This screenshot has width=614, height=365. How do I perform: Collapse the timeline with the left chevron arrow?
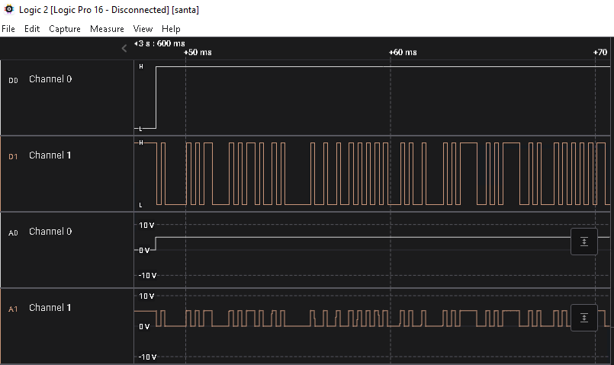pyautogui.click(x=124, y=48)
